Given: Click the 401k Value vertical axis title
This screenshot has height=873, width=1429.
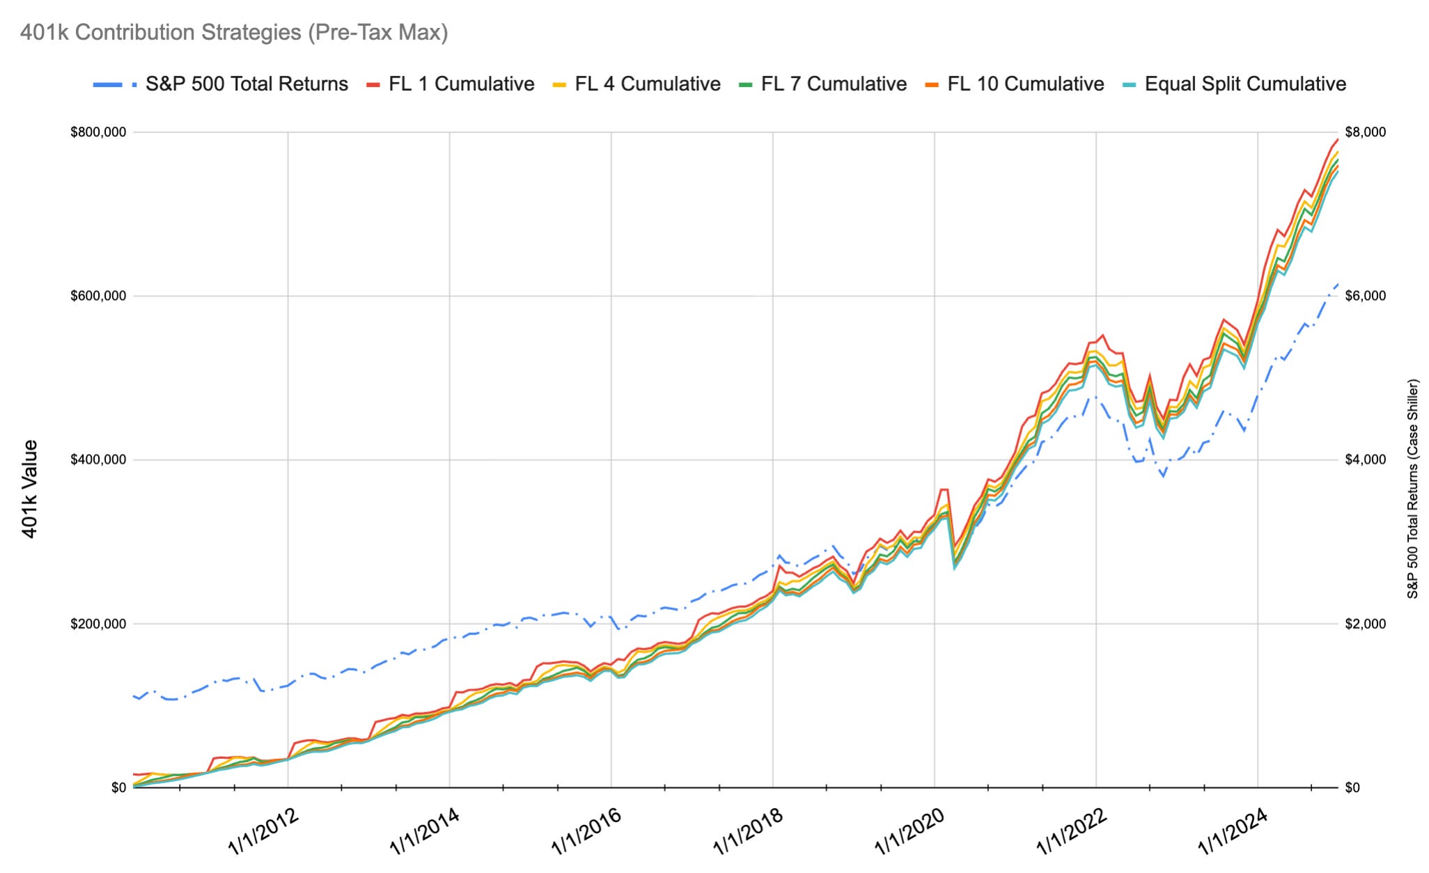Looking at the screenshot, I should point(29,489).
